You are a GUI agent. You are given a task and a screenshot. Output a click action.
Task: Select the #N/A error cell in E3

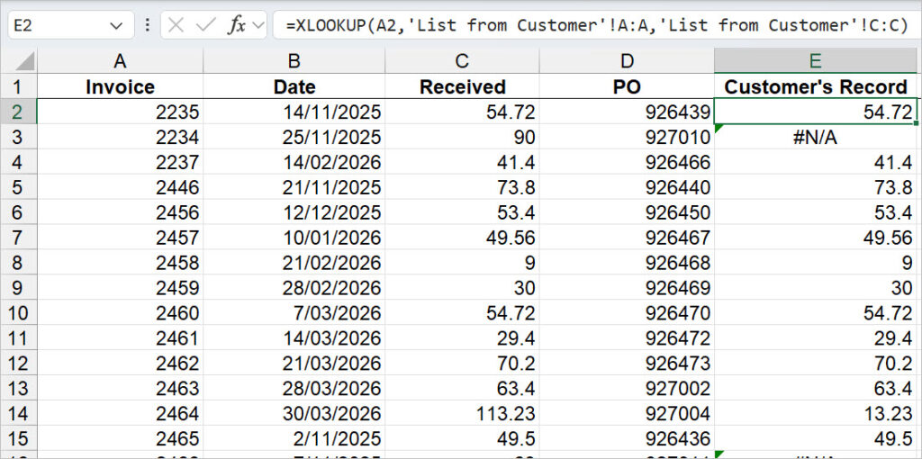tap(816, 137)
